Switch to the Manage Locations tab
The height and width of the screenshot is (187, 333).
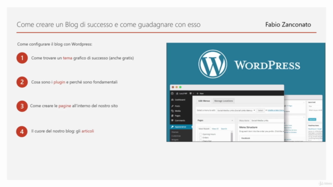[223, 101]
